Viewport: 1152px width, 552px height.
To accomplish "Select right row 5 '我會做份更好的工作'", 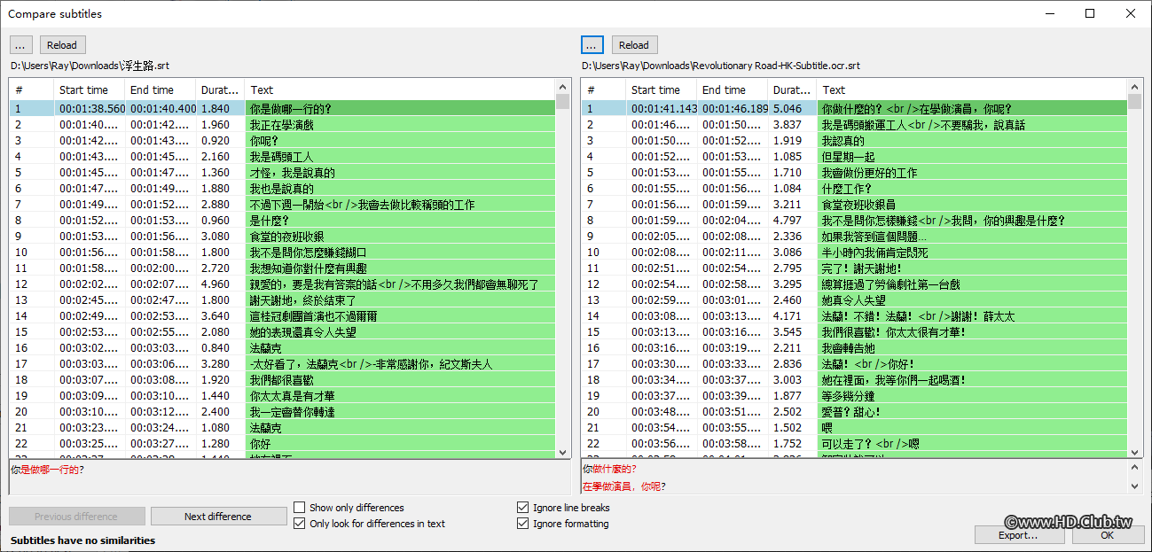I will tap(854, 173).
